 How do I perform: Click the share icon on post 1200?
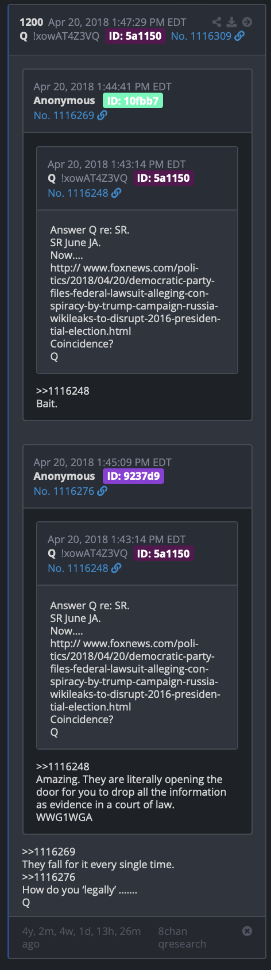(216, 22)
